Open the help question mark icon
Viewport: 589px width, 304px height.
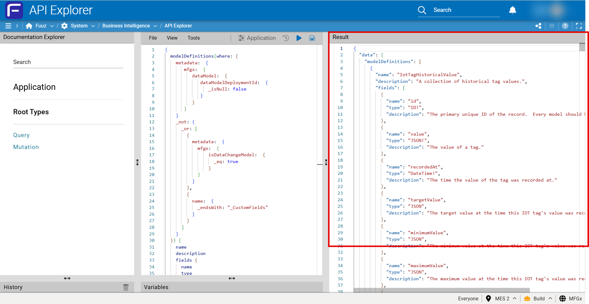[565, 26]
